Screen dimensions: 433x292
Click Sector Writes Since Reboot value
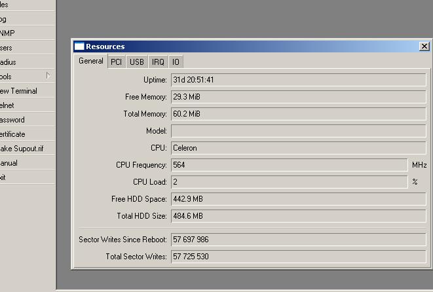299,240
